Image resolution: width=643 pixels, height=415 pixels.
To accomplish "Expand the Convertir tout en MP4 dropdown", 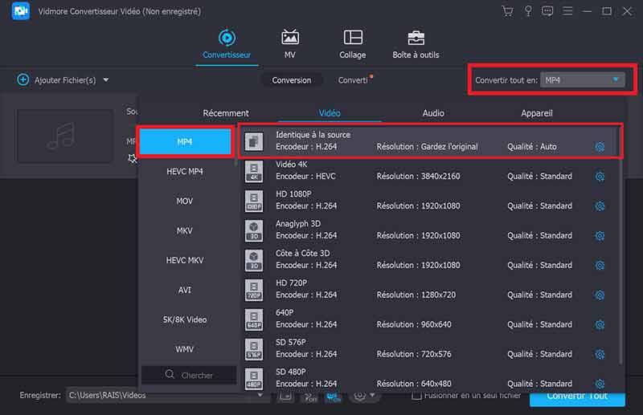I will 582,80.
